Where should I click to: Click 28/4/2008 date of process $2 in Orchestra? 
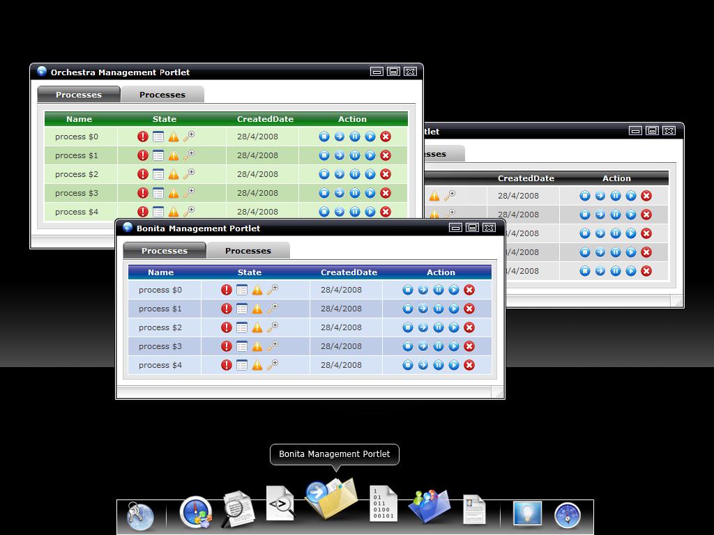pos(257,174)
